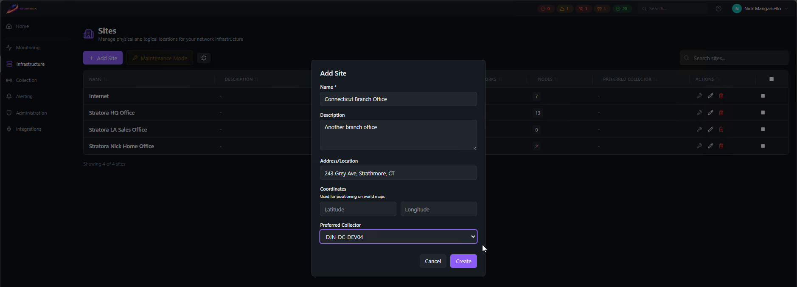The width and height of the screenshot is (797, 287).
Task: Sort table by the Name column header
Action: [x=98, y=79]
